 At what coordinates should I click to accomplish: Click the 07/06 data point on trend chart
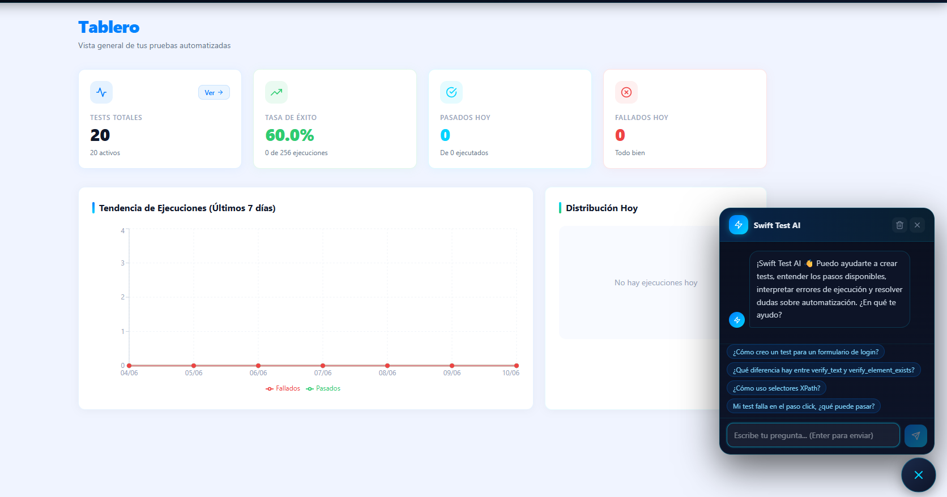pyautogui.click(x=323, y=366)
